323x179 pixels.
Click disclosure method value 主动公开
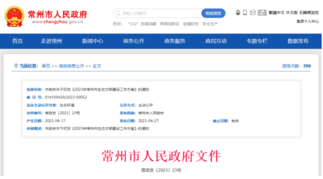coord(145,105)
